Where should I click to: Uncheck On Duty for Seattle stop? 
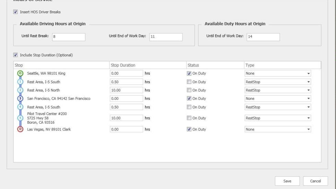pyautogui.click(x=189, y=73)
